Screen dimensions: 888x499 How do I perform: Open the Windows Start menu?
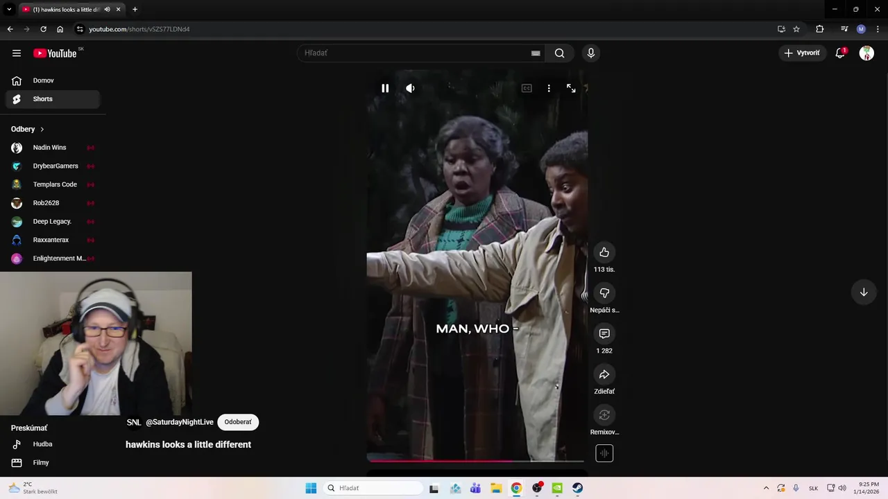click(311, 488)
